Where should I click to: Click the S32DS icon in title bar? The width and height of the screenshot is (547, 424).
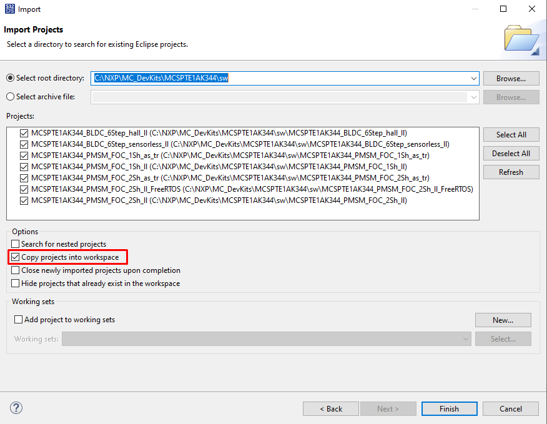pos(9,9)
